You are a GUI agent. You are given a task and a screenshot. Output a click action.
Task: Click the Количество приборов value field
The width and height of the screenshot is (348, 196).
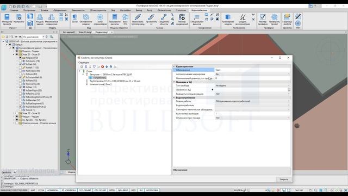pos(252,114)
